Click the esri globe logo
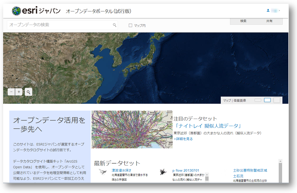 16,11
